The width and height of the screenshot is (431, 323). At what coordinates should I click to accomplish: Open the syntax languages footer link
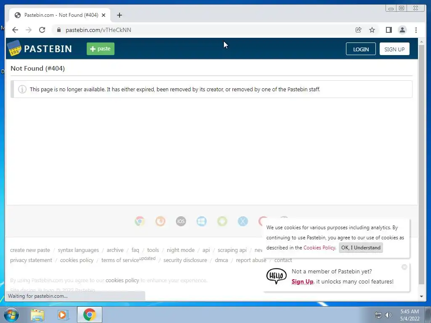(x=78, y=250)
